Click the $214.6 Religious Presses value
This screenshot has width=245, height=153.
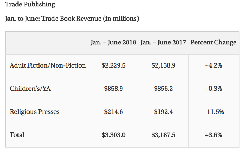click(x=114, y=112)
